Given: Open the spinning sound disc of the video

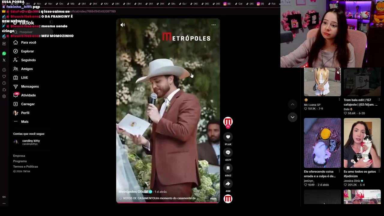Looking at the screenshot, I should coord(228,199).
